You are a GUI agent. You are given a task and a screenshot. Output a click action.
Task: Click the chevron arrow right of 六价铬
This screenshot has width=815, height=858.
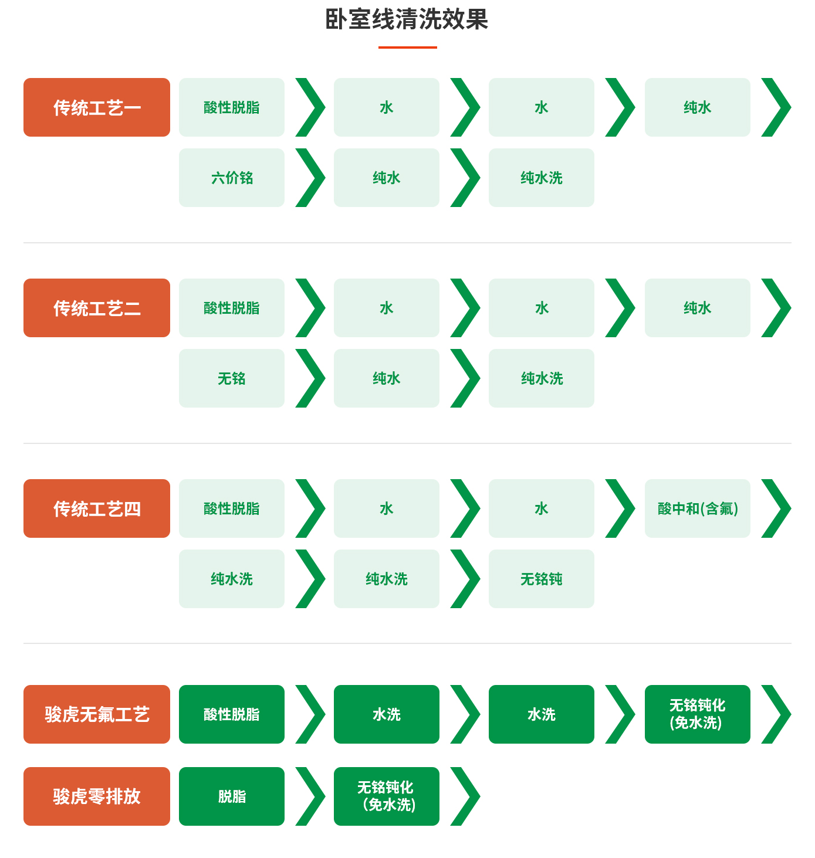point(311,178)
